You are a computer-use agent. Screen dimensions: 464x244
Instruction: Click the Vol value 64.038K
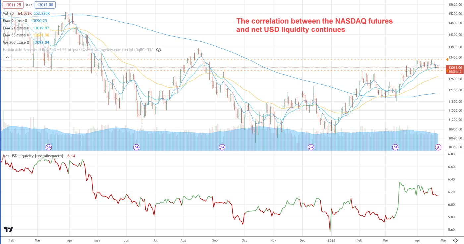pyautogui.click(x=25, y=13)
